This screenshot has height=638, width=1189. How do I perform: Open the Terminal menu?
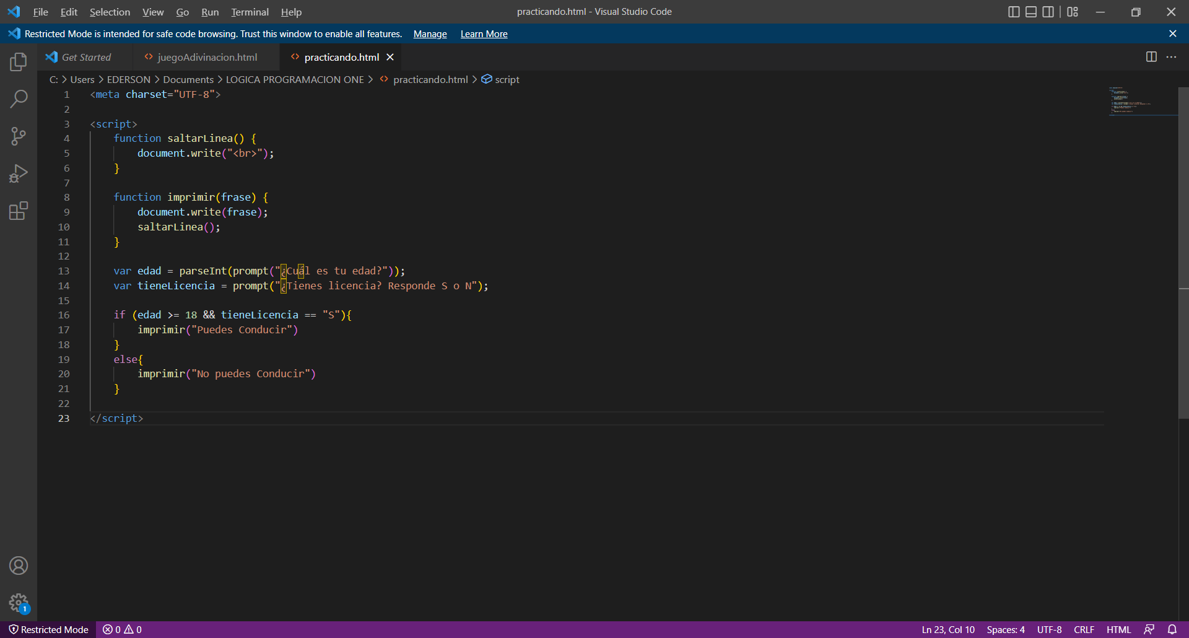pyautogui.click(x=250, y=12)
